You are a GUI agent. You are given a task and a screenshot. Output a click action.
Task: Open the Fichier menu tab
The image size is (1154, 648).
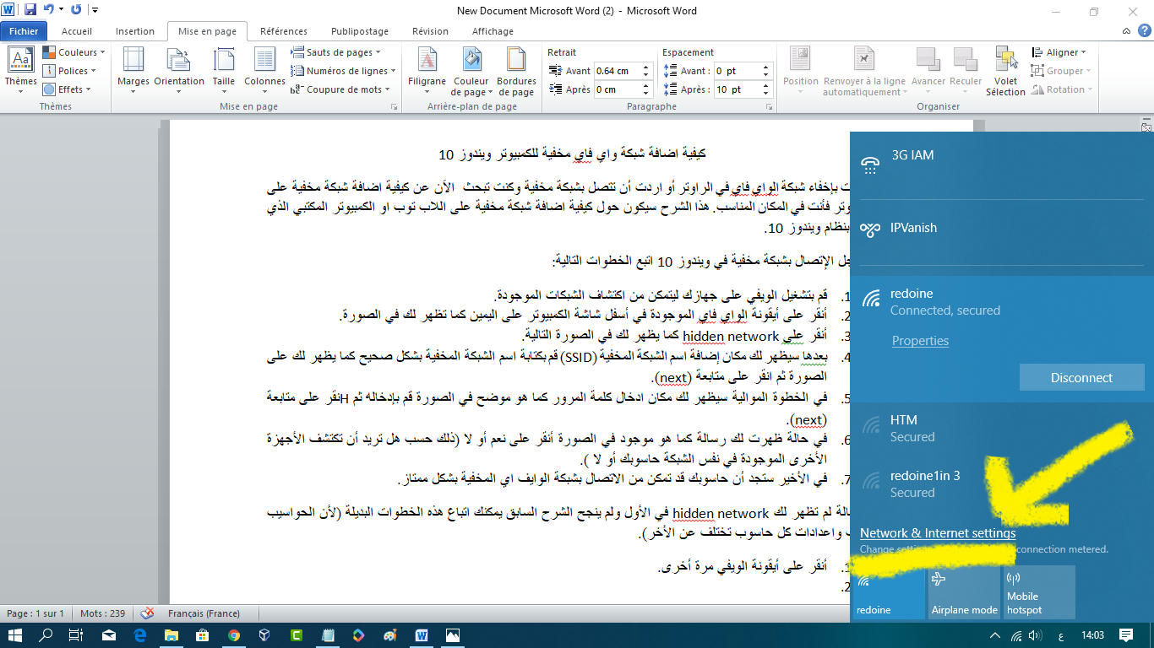pos(24,31)
